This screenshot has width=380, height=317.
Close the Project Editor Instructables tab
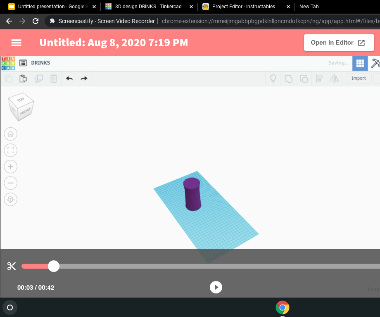point(288,7)
